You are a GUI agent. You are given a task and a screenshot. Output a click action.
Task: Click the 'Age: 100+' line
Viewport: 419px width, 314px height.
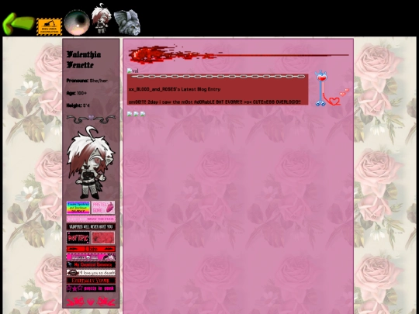[76, 93]
